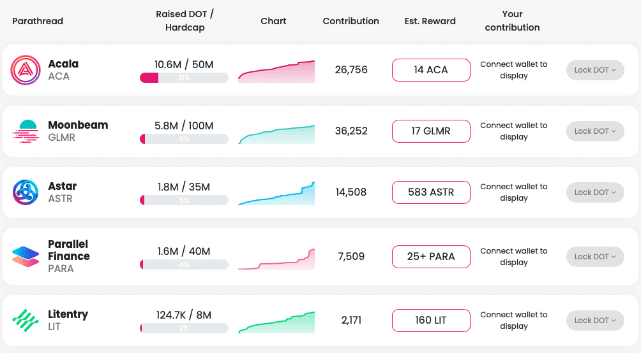Click the Parallel Finance logo icon
Image resolution: width=641 pixels, height=353 pixels.
coord(26,257)
